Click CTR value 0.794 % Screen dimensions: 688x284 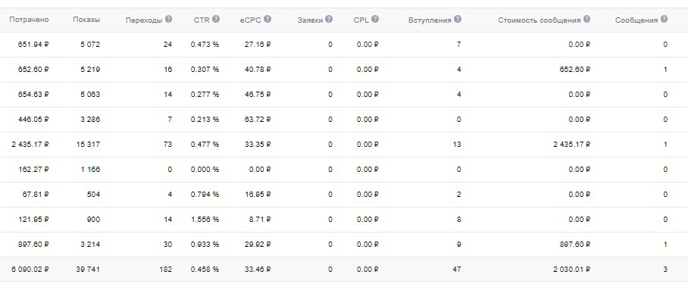205,194
